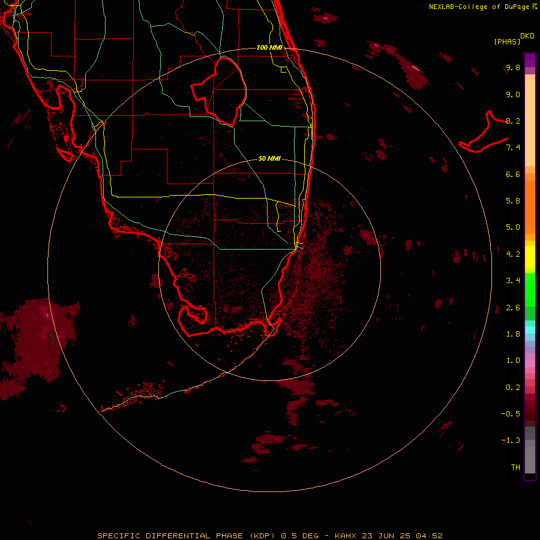The image size is (540, 540).
Task: Pick the cyan segment of the color bar
Action: 530,330
